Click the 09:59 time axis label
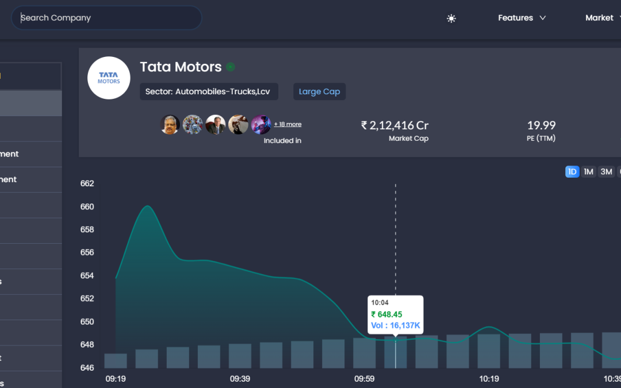 click(365, 379)
